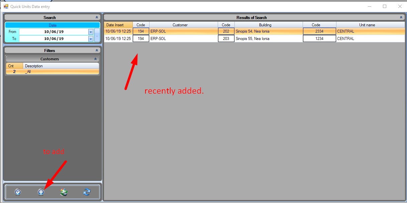Screen dimensions: 407x203
Task: Collapse the Filters panel
Action: point(97,50)
